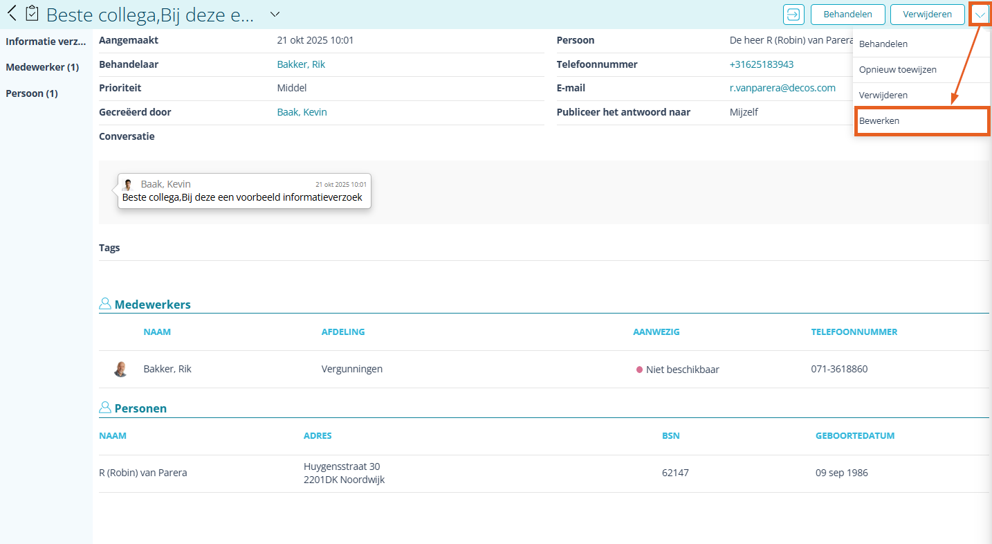This screenshot has height=544, width=992.
Task: Select Bewerken from the dropdown menu
Action: tap(921, 120)
